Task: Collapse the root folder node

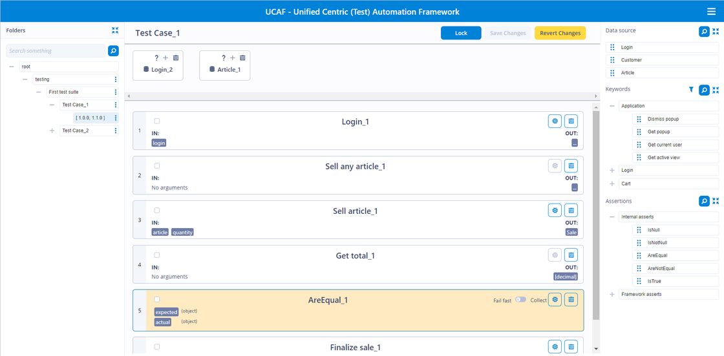Action: [12, 67]
